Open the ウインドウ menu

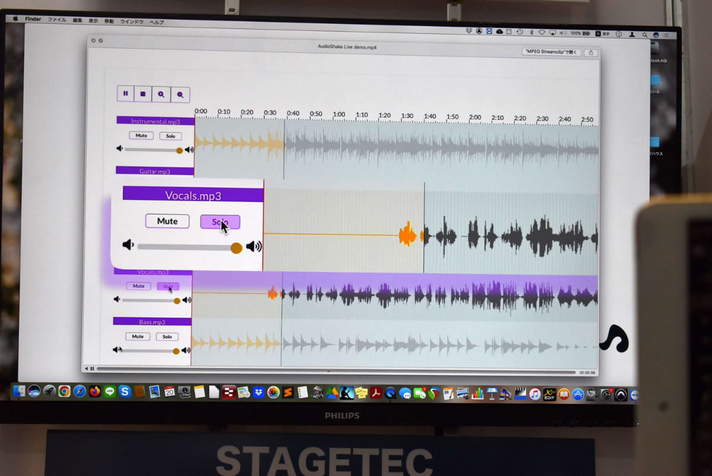point(132,21)
